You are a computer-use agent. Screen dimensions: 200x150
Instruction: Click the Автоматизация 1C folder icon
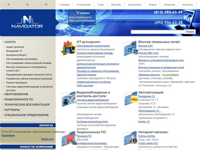click(x=131, y=99)
